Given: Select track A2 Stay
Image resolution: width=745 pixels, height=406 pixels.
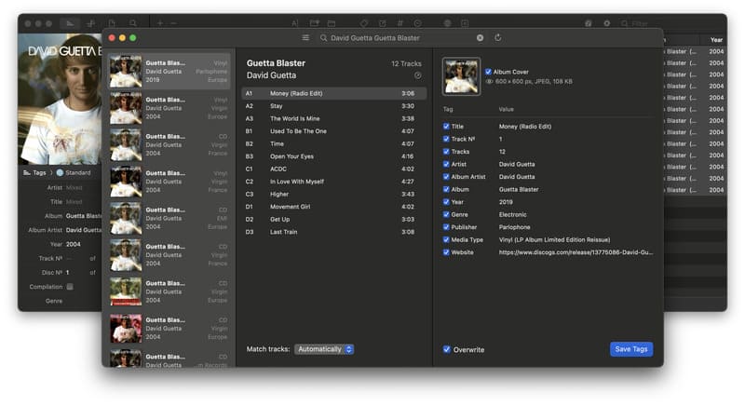Looking at the screenshot, I should pyautogui.click(x=334, y=106).
